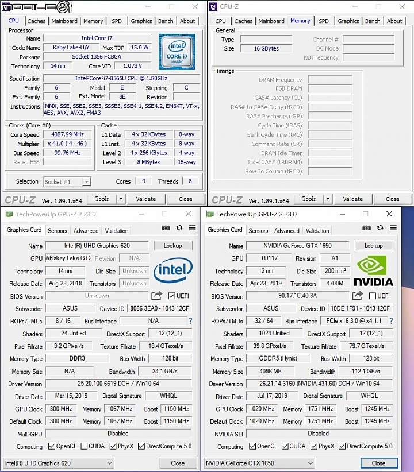Toggle the CUDA checkbox in the Intel GPU-Z window
Image resolution: width=414 pixels, height=472 pixels.
[84, 446]
